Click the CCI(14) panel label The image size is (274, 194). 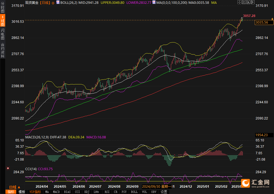31,169
